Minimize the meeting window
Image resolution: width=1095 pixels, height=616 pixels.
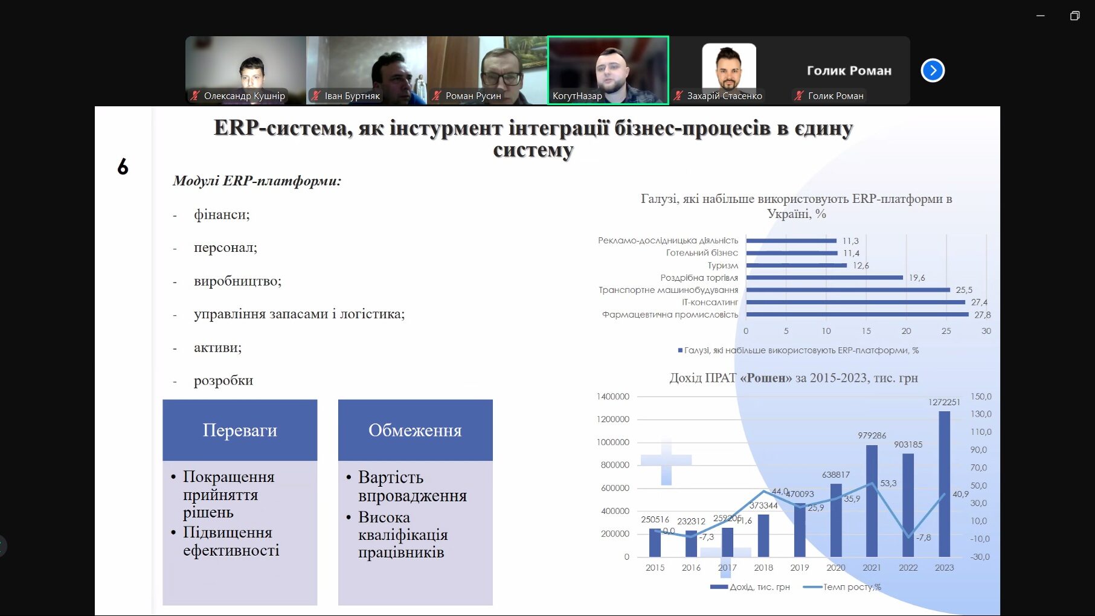[x=1041, y=16]
